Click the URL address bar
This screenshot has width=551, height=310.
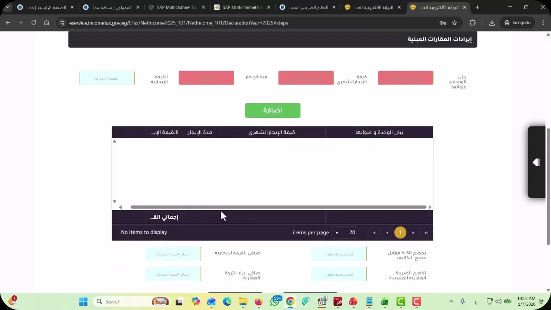[250, 23]
